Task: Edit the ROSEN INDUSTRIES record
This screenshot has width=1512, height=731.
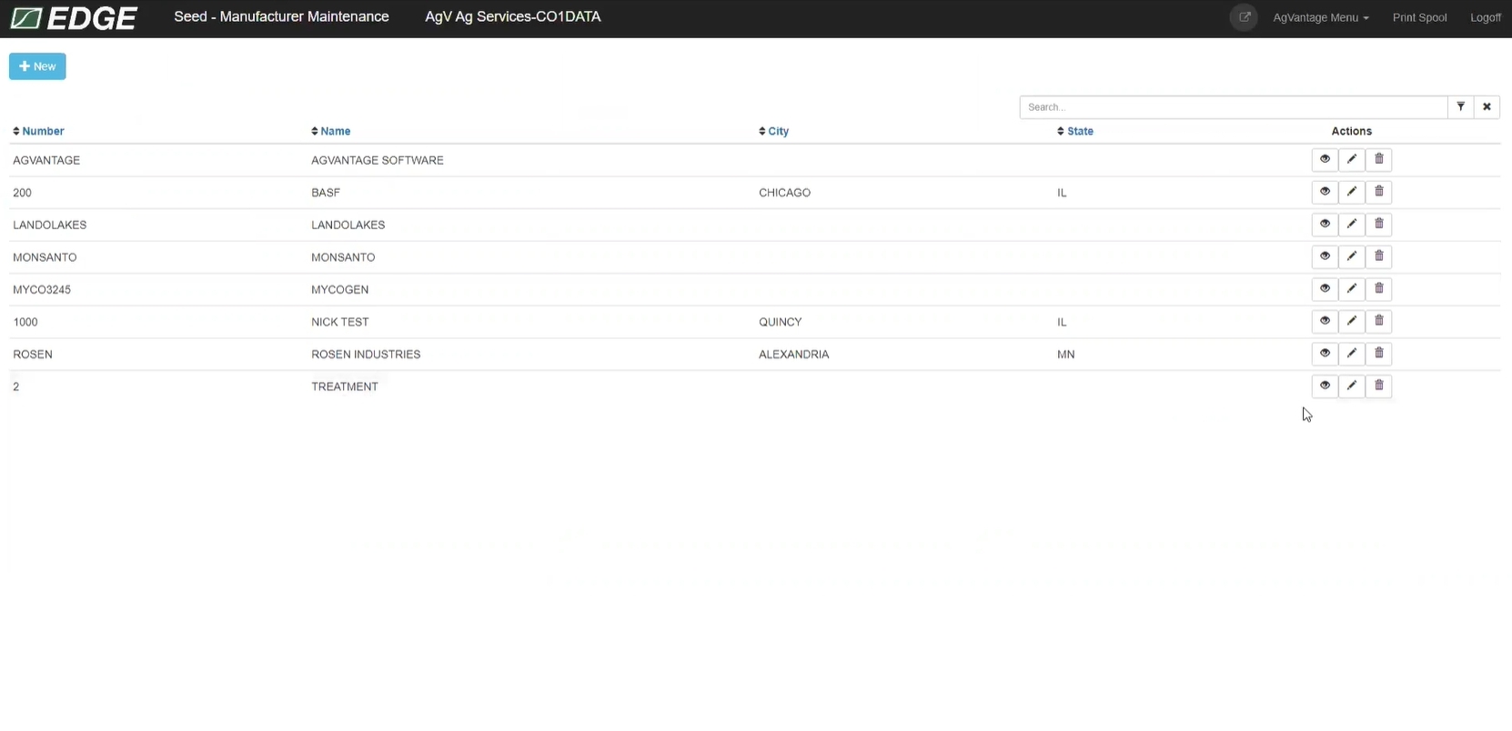Action: click(1352, 354)
